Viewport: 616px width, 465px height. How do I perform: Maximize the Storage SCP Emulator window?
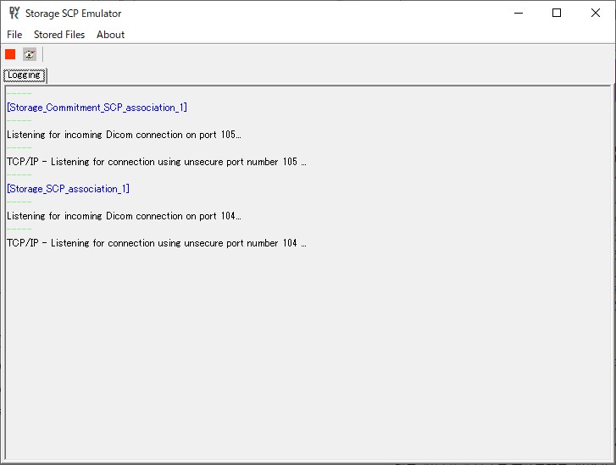point(557,13)
